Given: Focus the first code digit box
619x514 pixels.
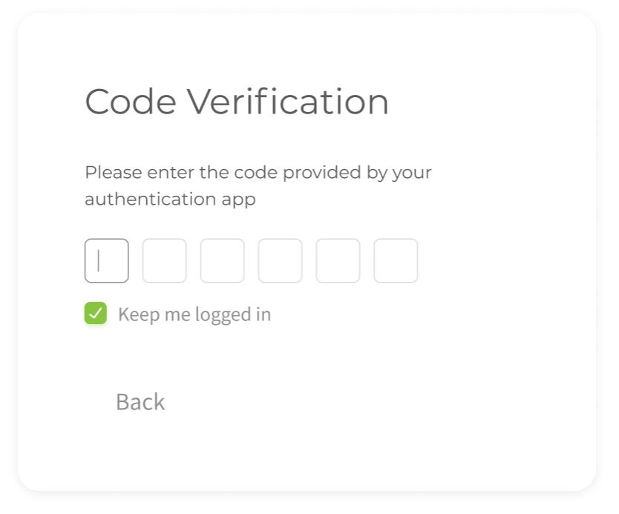Looking at the screenshot, I should pyautogui.click(x=107, y=261).
